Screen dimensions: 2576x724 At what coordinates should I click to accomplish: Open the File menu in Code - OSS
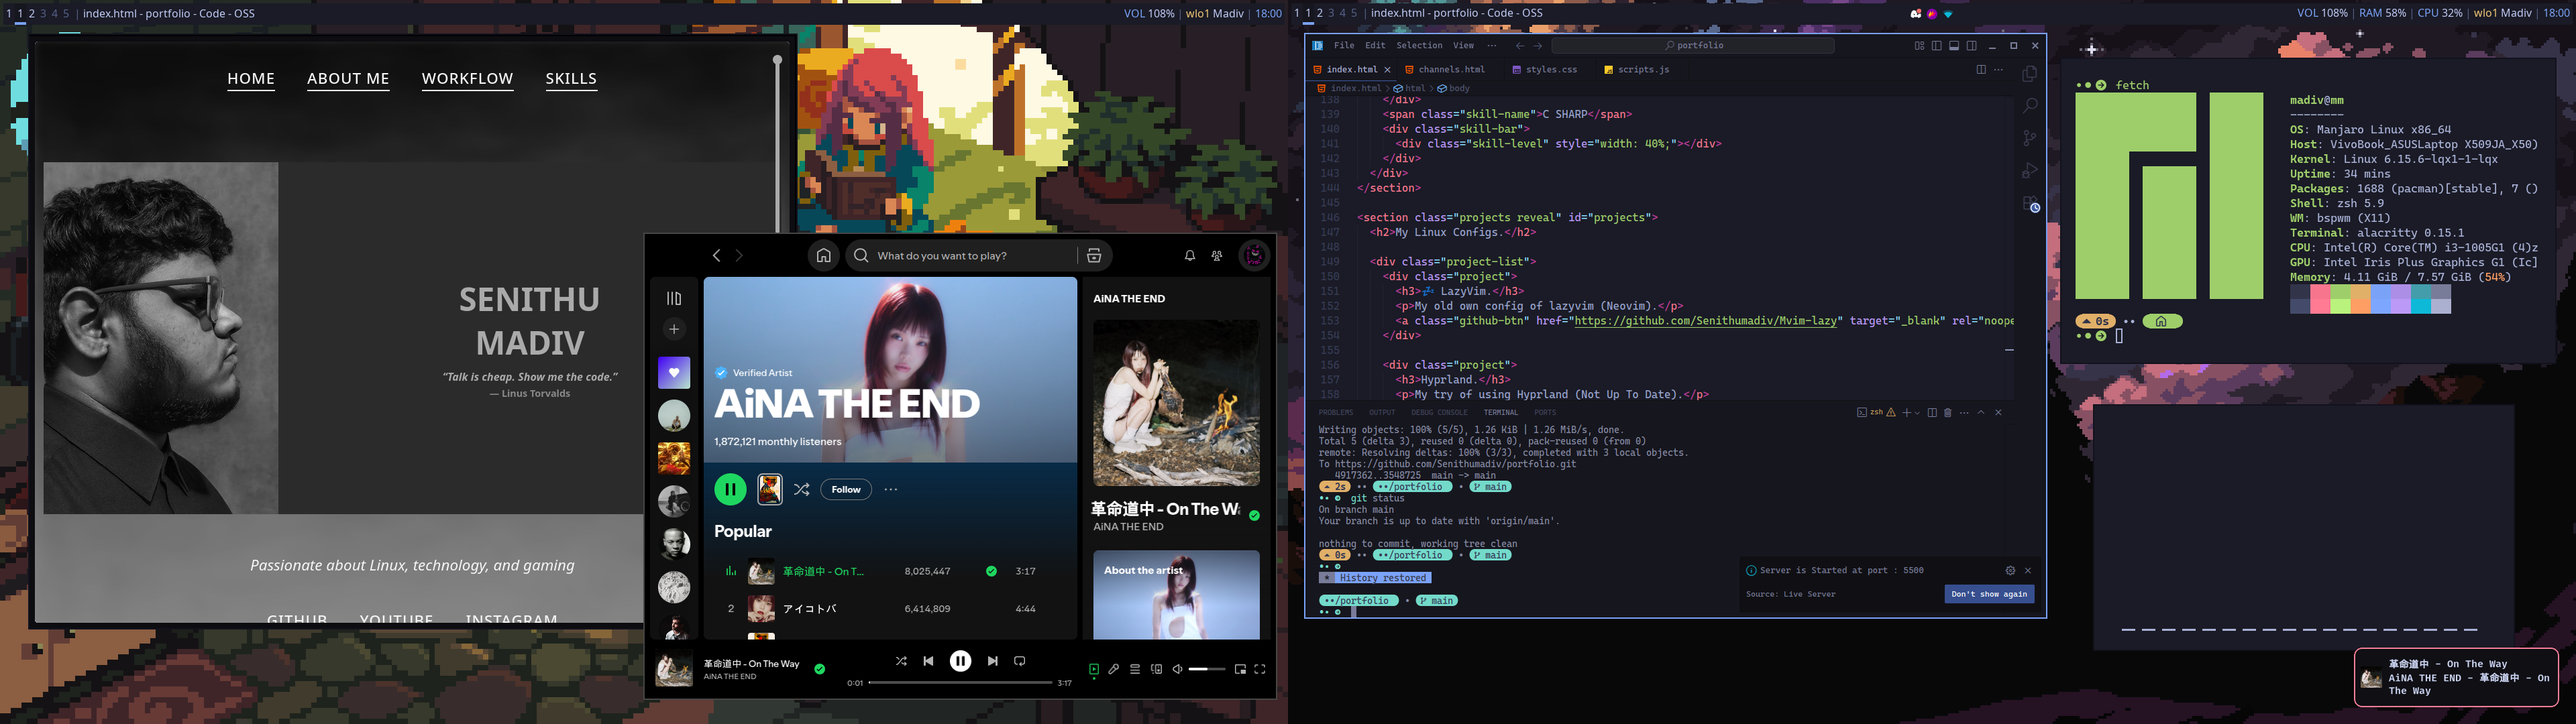(x=1344, y=46)
